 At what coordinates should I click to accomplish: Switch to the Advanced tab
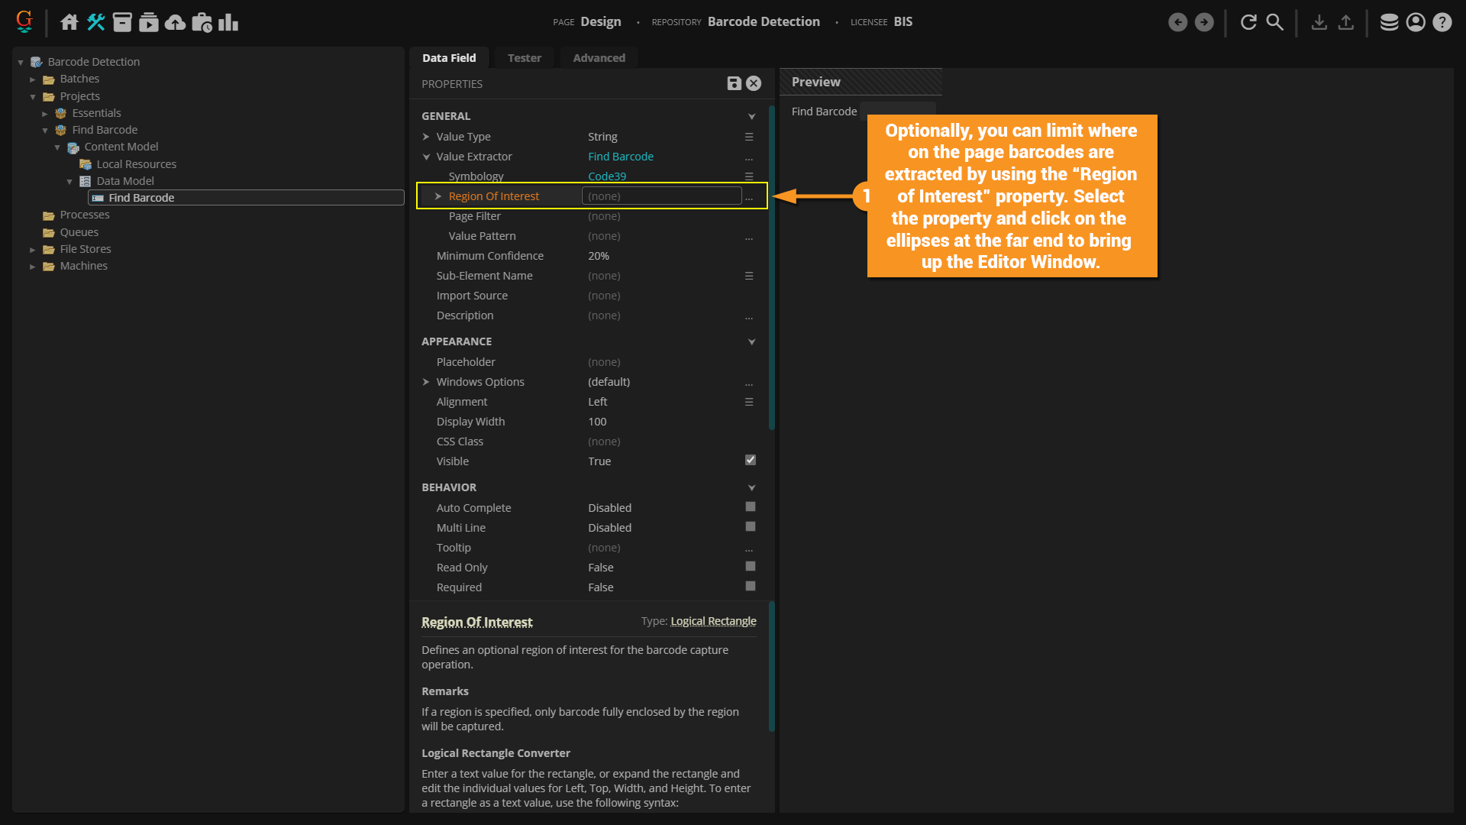[599, 58]
